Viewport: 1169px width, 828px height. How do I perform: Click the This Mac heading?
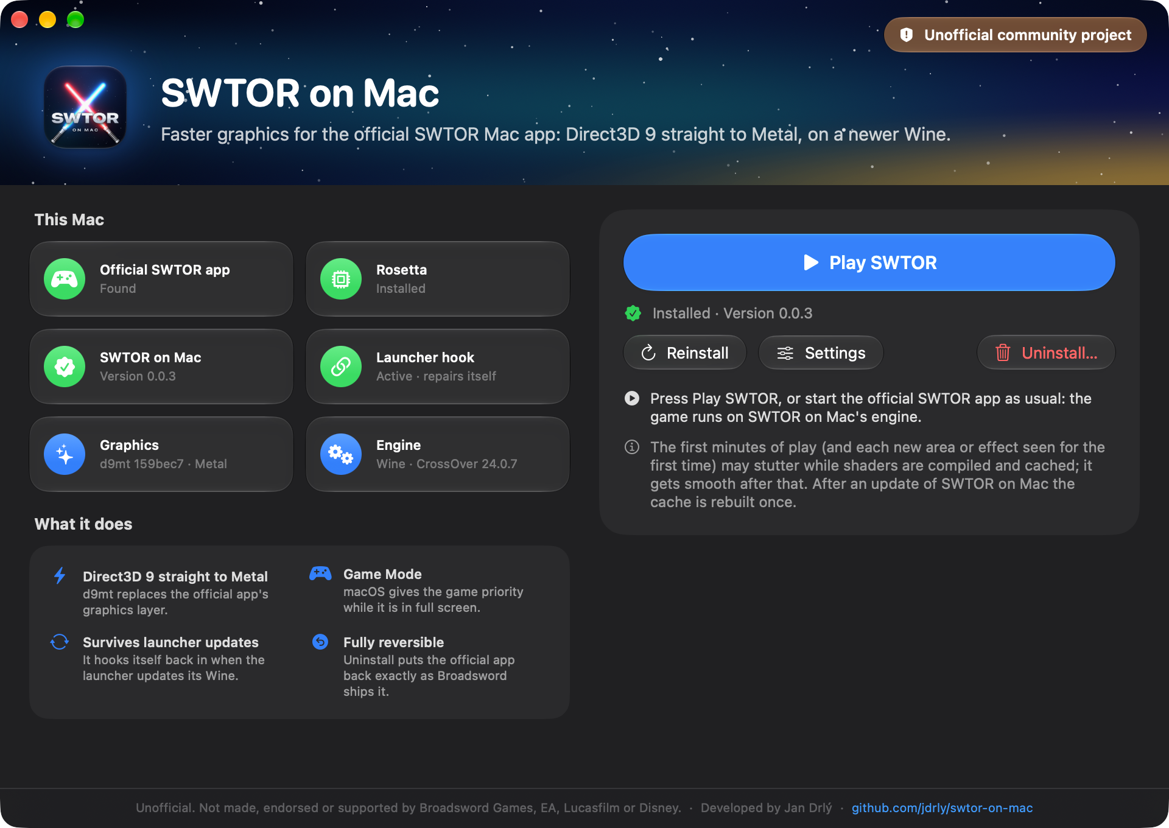point(69,220)
